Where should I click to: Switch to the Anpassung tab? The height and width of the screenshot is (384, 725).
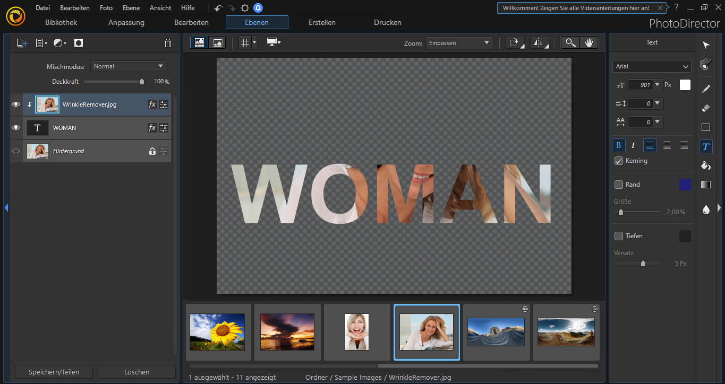(126, 22)
